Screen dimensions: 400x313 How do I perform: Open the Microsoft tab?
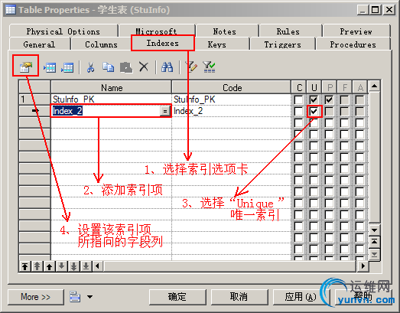pos(156,31)
